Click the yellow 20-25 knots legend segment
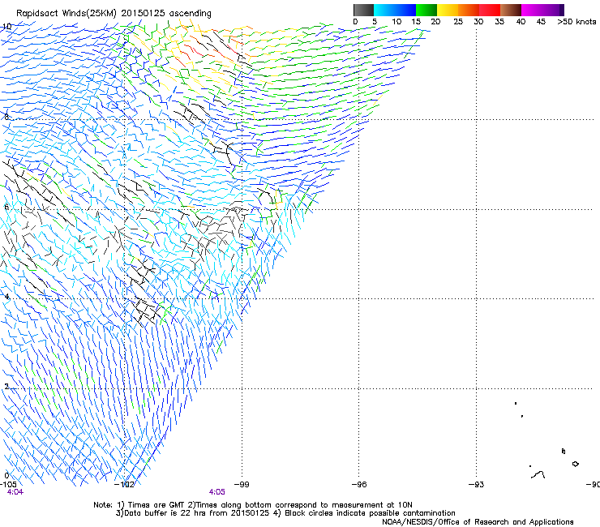The height and width of the screenshot is (527, 600). (x=448, y=10)
